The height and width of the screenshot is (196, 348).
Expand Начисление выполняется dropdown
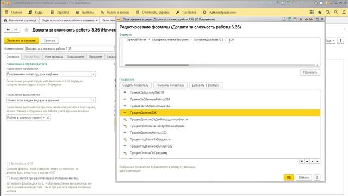[94, 100]
